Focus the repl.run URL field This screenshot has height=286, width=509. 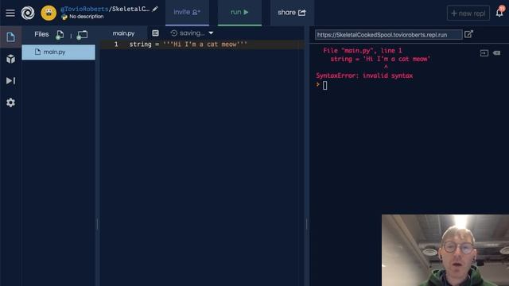pos(389,35)
